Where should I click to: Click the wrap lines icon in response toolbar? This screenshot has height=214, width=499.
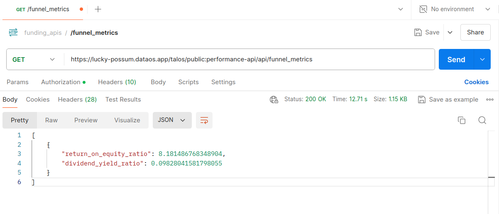(x=204, y=120)
